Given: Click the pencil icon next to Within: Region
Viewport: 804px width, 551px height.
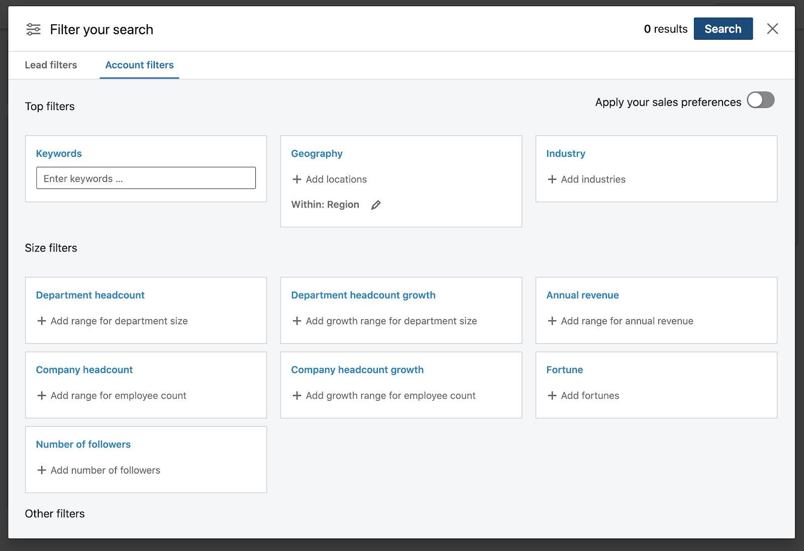Looking at the screenshot, I should pos(376,205).
